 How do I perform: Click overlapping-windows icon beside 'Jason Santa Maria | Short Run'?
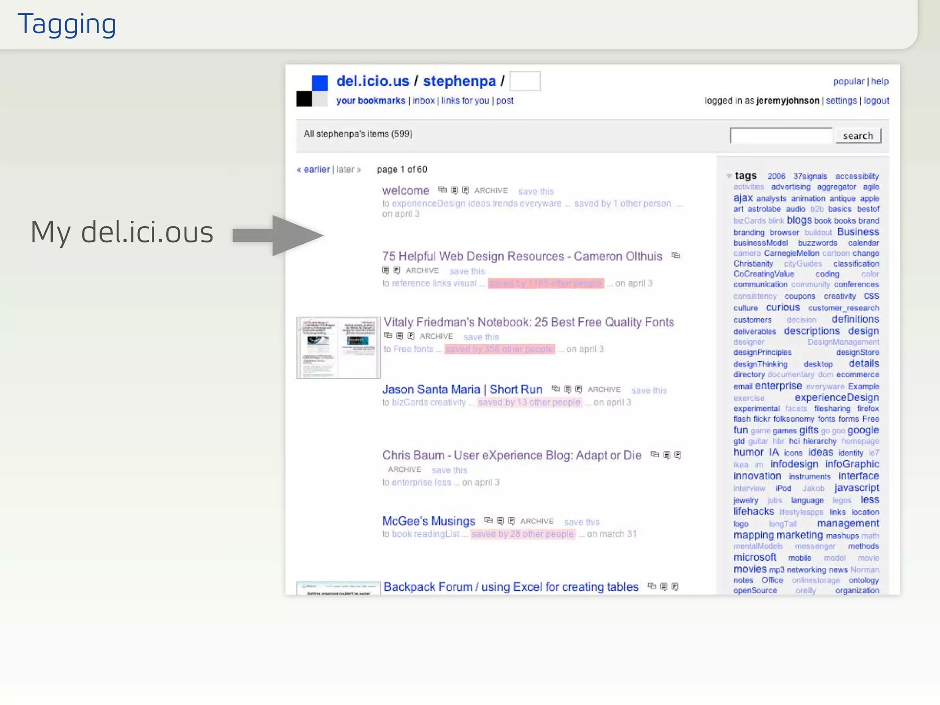coord(556,389)
